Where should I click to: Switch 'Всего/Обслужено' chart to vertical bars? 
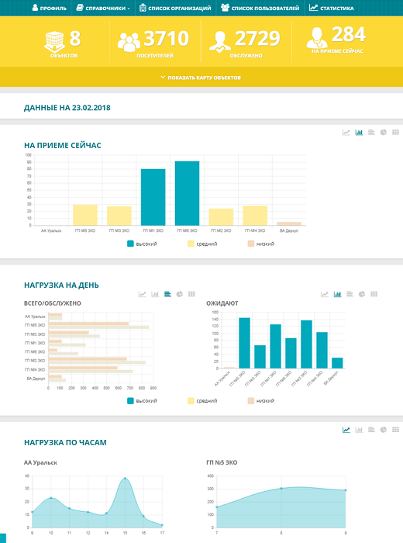[x=155, y=294]
